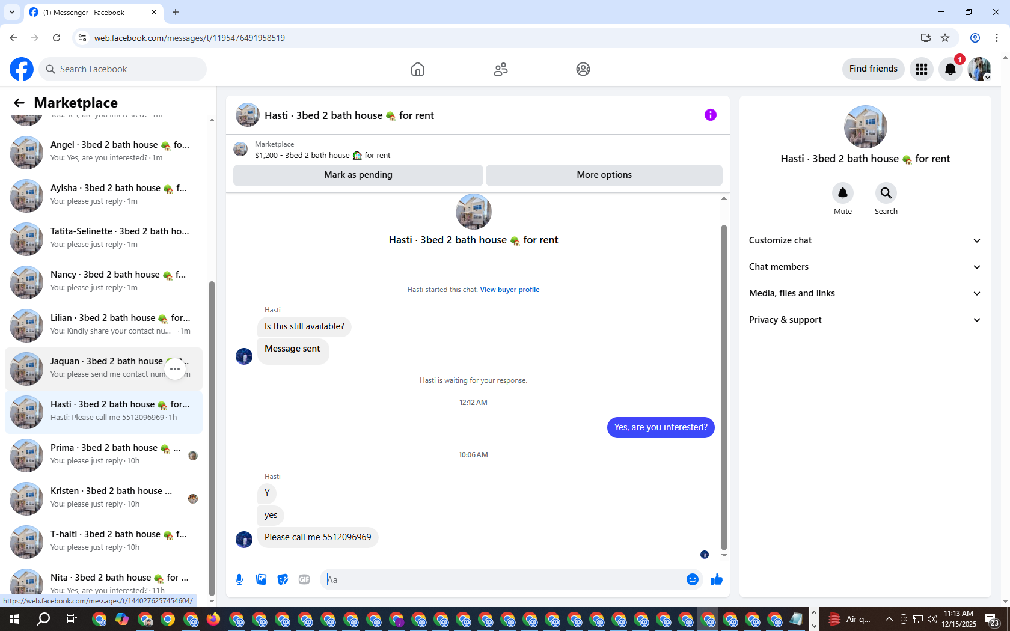
Task: Select the Messenger | Facebook browser tab
Action: [93, 13]
